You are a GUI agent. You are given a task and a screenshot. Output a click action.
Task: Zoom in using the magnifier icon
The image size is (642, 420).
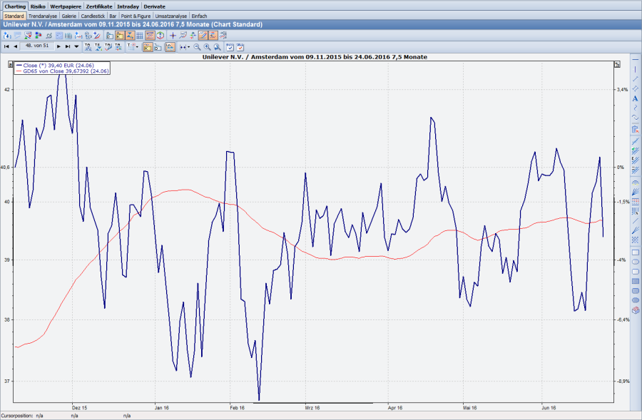coord(207,47)
